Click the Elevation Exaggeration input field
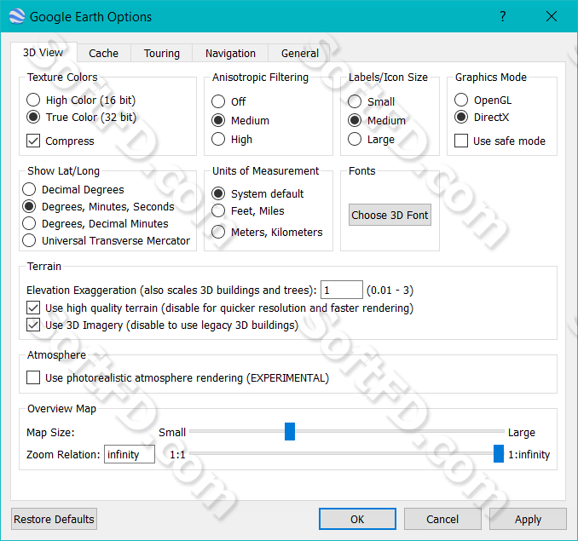Viewport: 578px width, 541px height. [x=342, y=290]
